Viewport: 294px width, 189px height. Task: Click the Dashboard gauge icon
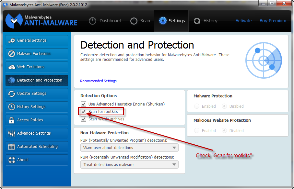(x=92, y=21)
